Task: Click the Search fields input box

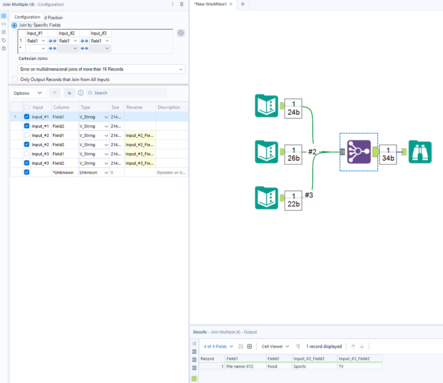Action: pos(126,93)
